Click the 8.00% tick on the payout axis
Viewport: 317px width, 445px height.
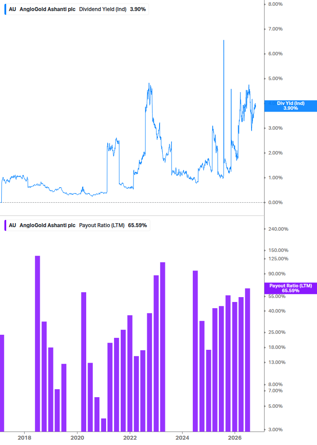pos(275,384)
